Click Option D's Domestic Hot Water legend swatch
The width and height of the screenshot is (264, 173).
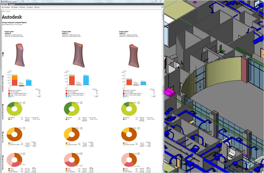click(124, 145)
